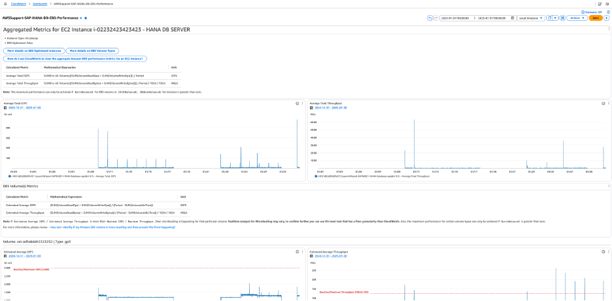The width and height of the screenshot is (612, 301).
Task: Open the hamburger navigation menu
Action: coord(5,4)
